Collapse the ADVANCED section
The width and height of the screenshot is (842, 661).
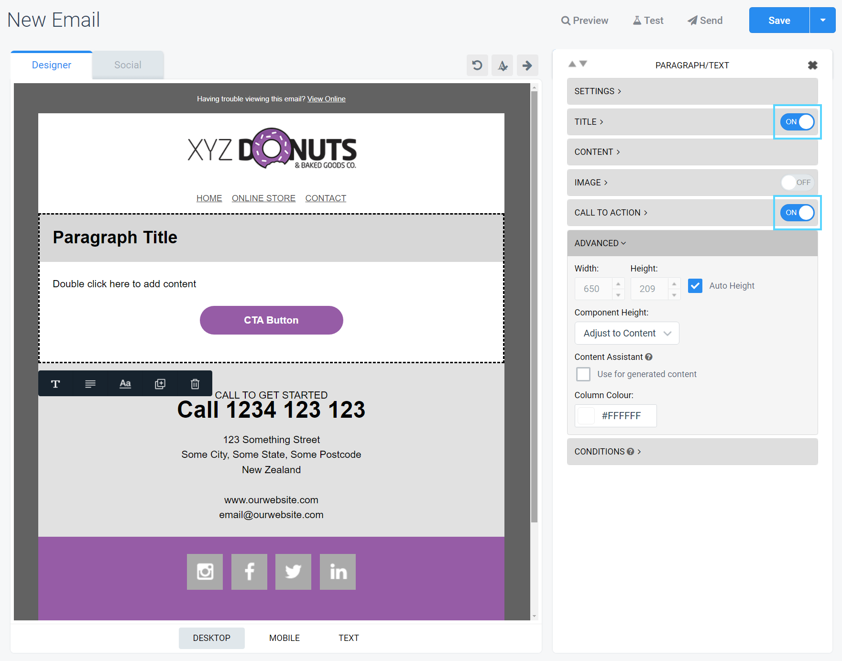point(692,243)
